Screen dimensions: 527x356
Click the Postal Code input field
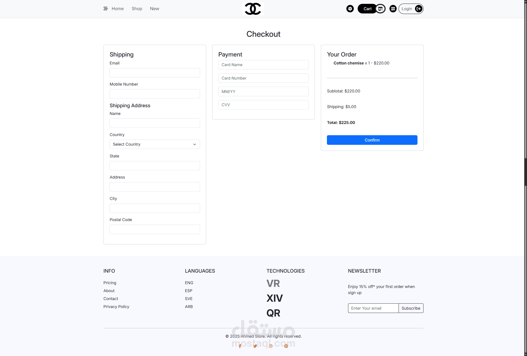point(155,229)
